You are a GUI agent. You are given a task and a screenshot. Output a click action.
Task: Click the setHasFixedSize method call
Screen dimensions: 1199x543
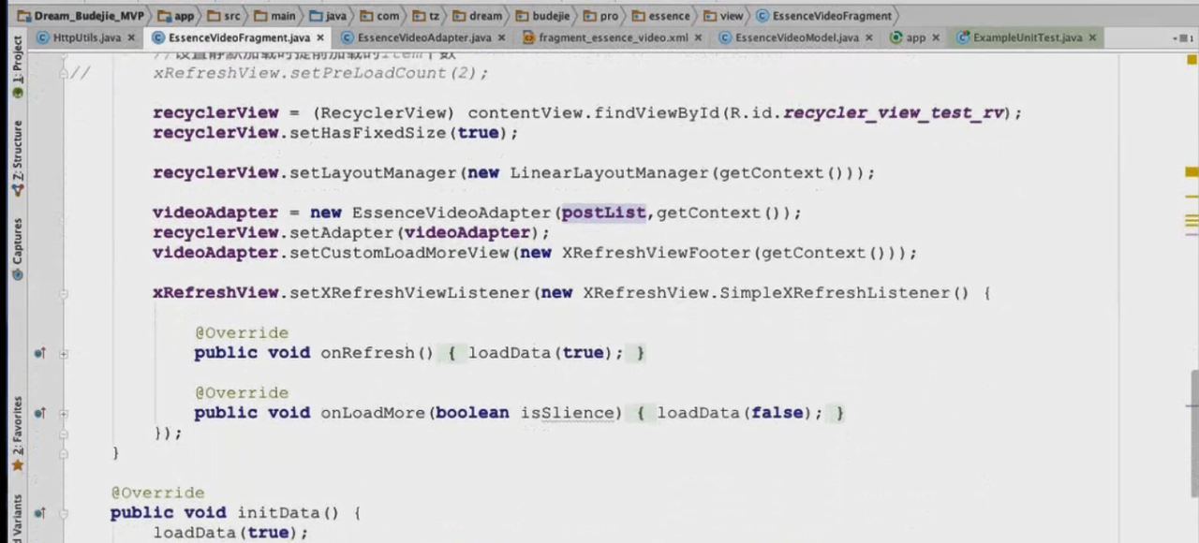(x=368, y=132)
